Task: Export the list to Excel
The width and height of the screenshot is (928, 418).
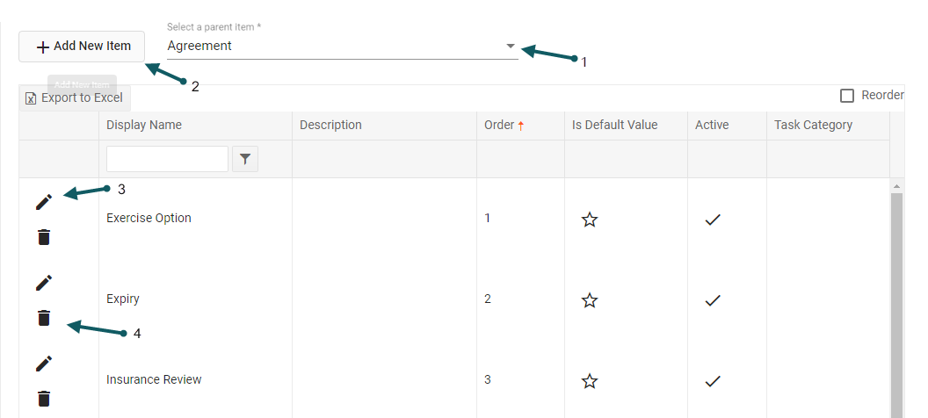Action: click(75, 97)
